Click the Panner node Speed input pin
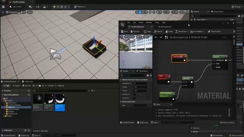Image resolution: width=244 pixels, height=137 pixels. pyautogui.click(x=214, y=67)
